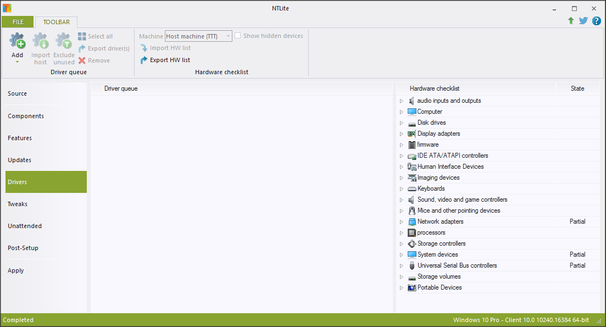This screenshot has height=327, width=606.
Task: Expand the System devices node
Action: [402, 255]
